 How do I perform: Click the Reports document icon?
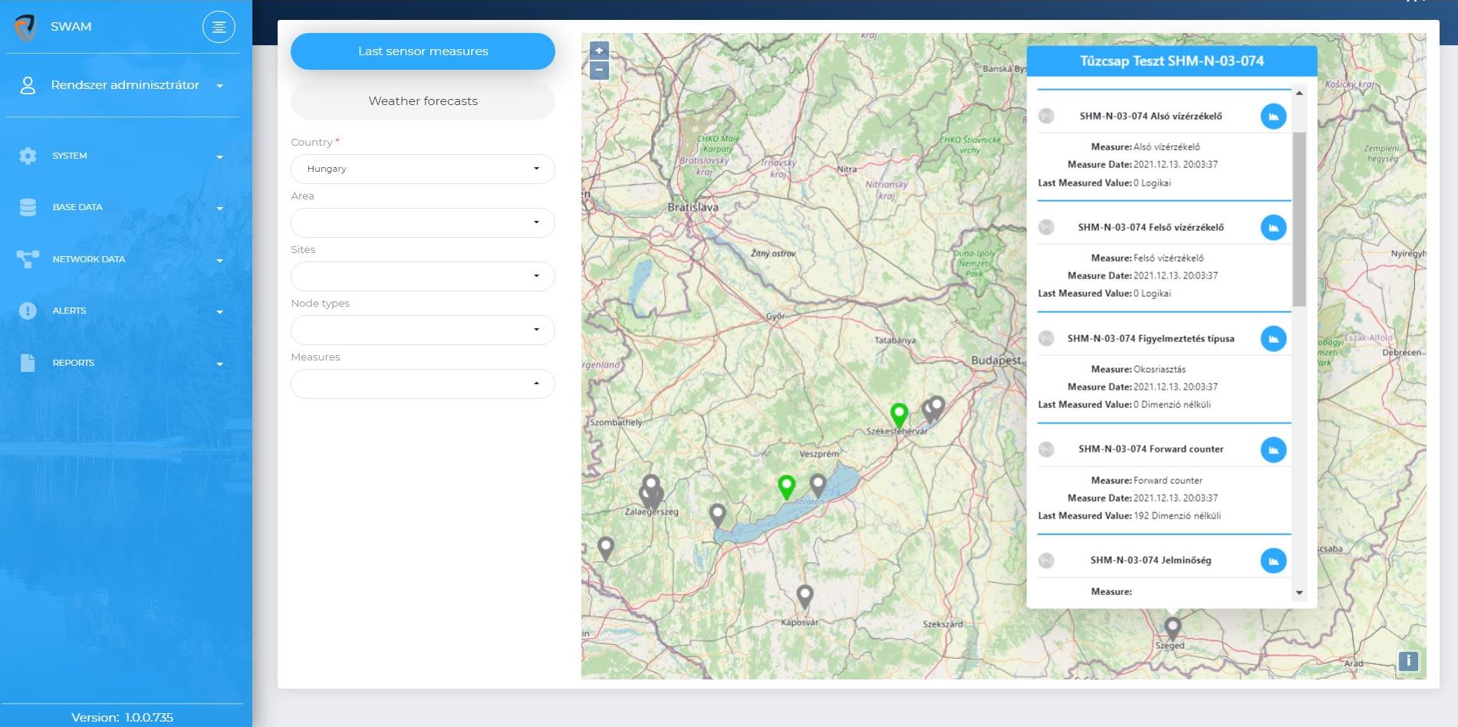pyautogui.click(x=28, y=363)
